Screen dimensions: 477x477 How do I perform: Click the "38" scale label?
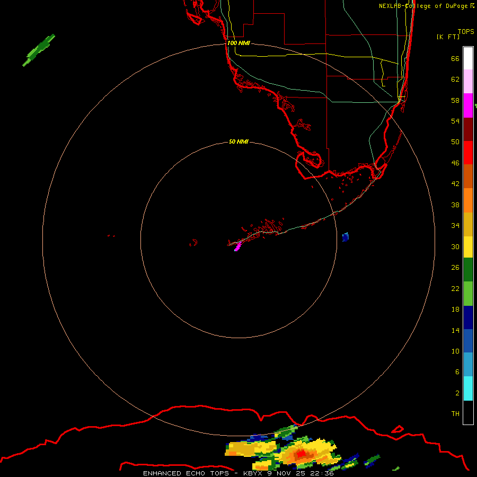[455, 205]
